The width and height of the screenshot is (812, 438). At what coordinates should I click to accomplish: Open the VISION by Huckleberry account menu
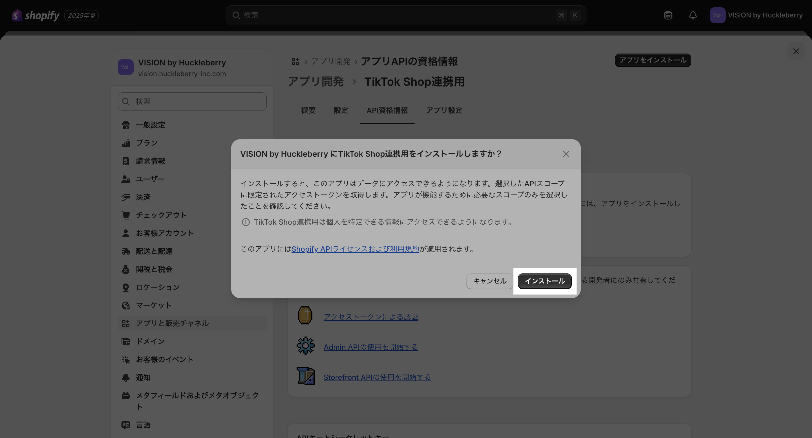756,15
